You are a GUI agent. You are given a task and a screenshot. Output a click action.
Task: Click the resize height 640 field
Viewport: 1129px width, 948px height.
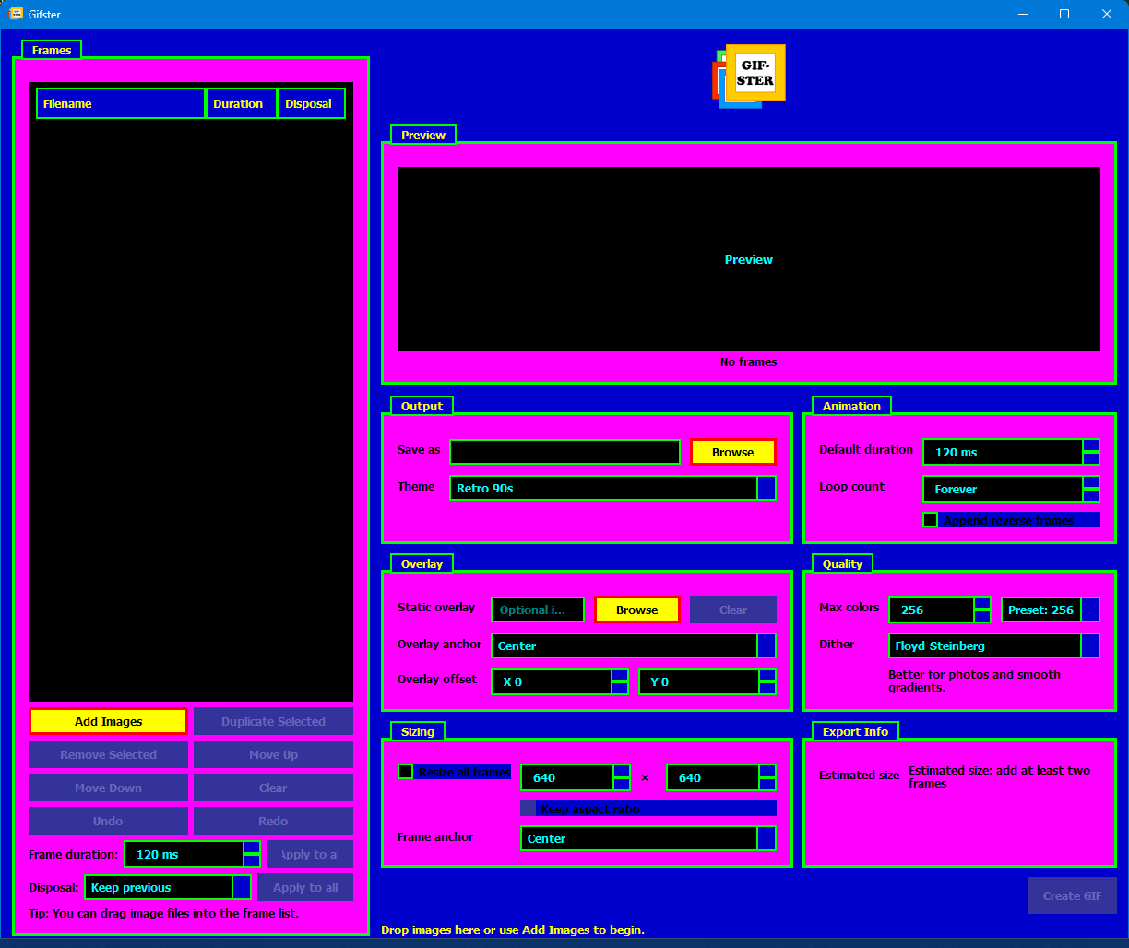tap(712, 777)
